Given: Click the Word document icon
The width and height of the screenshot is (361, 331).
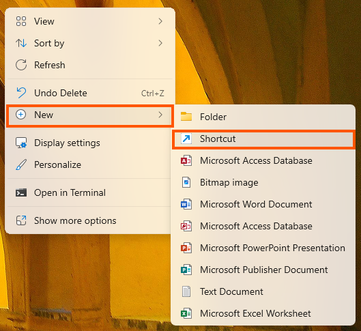Looking at the screenshot, I should (x=186, y=204).
